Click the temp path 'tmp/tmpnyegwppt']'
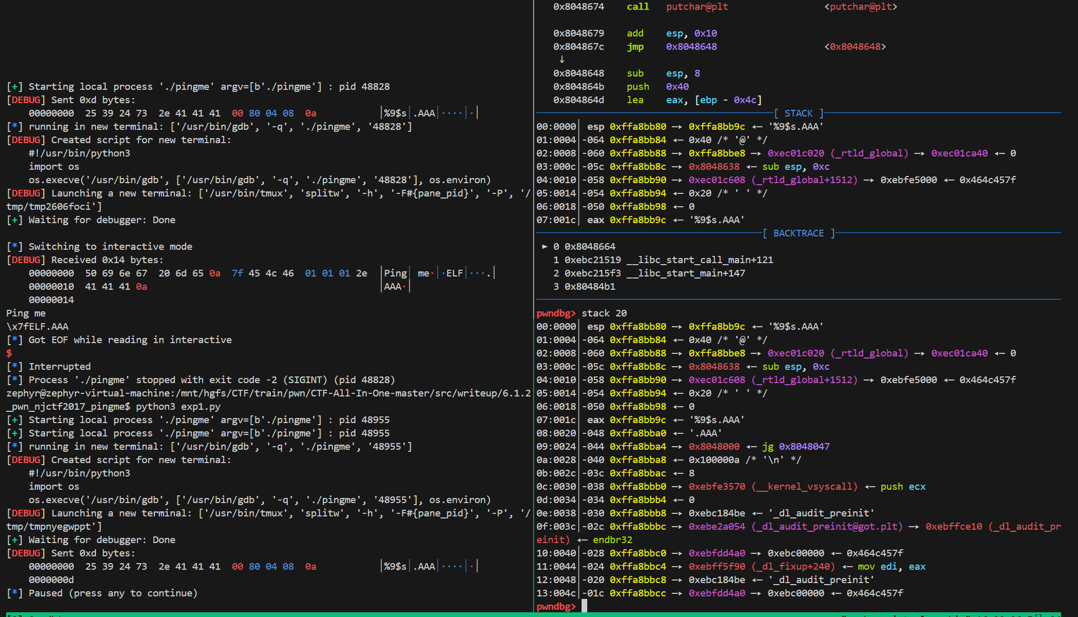 pyautogui.click(x=54, y=526)
